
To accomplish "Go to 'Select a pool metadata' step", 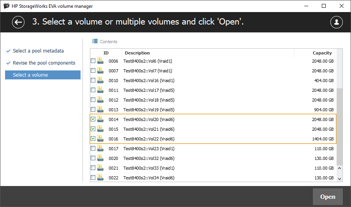I will point(38,51).
